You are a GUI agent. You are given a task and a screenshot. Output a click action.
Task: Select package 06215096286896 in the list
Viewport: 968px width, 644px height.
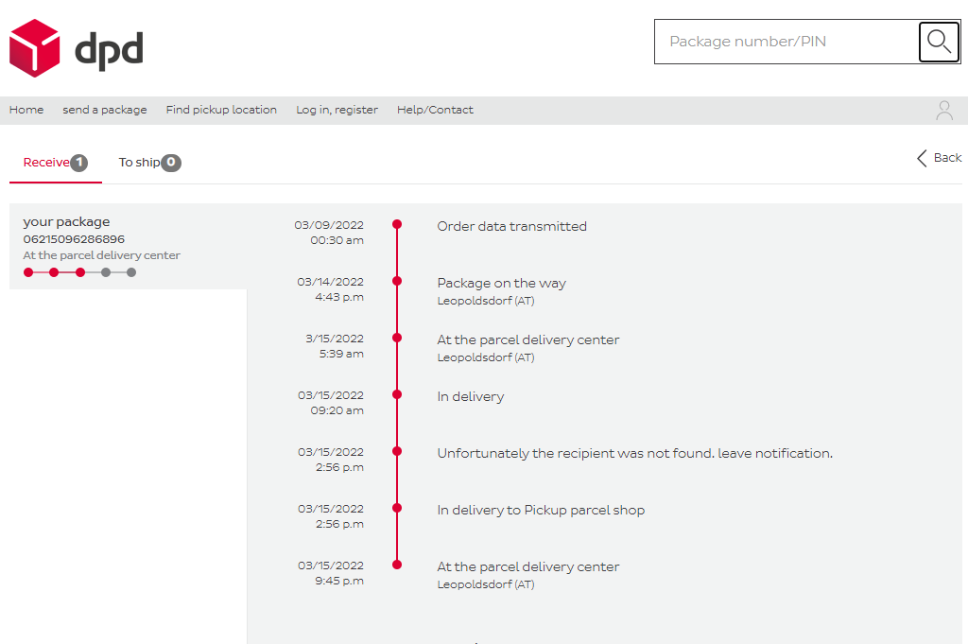[x=74, y=239]
